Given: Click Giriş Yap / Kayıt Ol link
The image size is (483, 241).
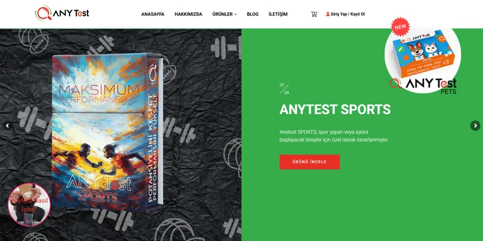Looking at the screenshot, I should pyautogui.click(x=348, y=14).
